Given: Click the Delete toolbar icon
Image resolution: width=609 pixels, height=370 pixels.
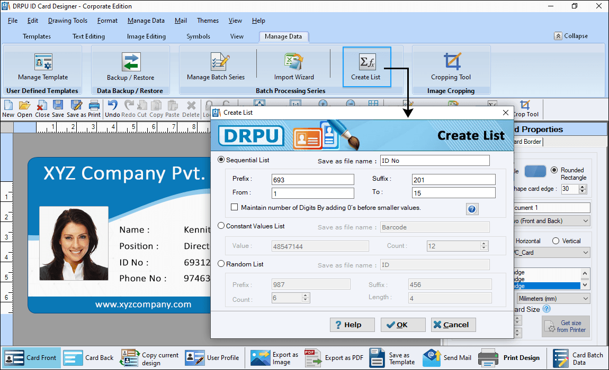Looking at the screenshot, I should 191,109.
